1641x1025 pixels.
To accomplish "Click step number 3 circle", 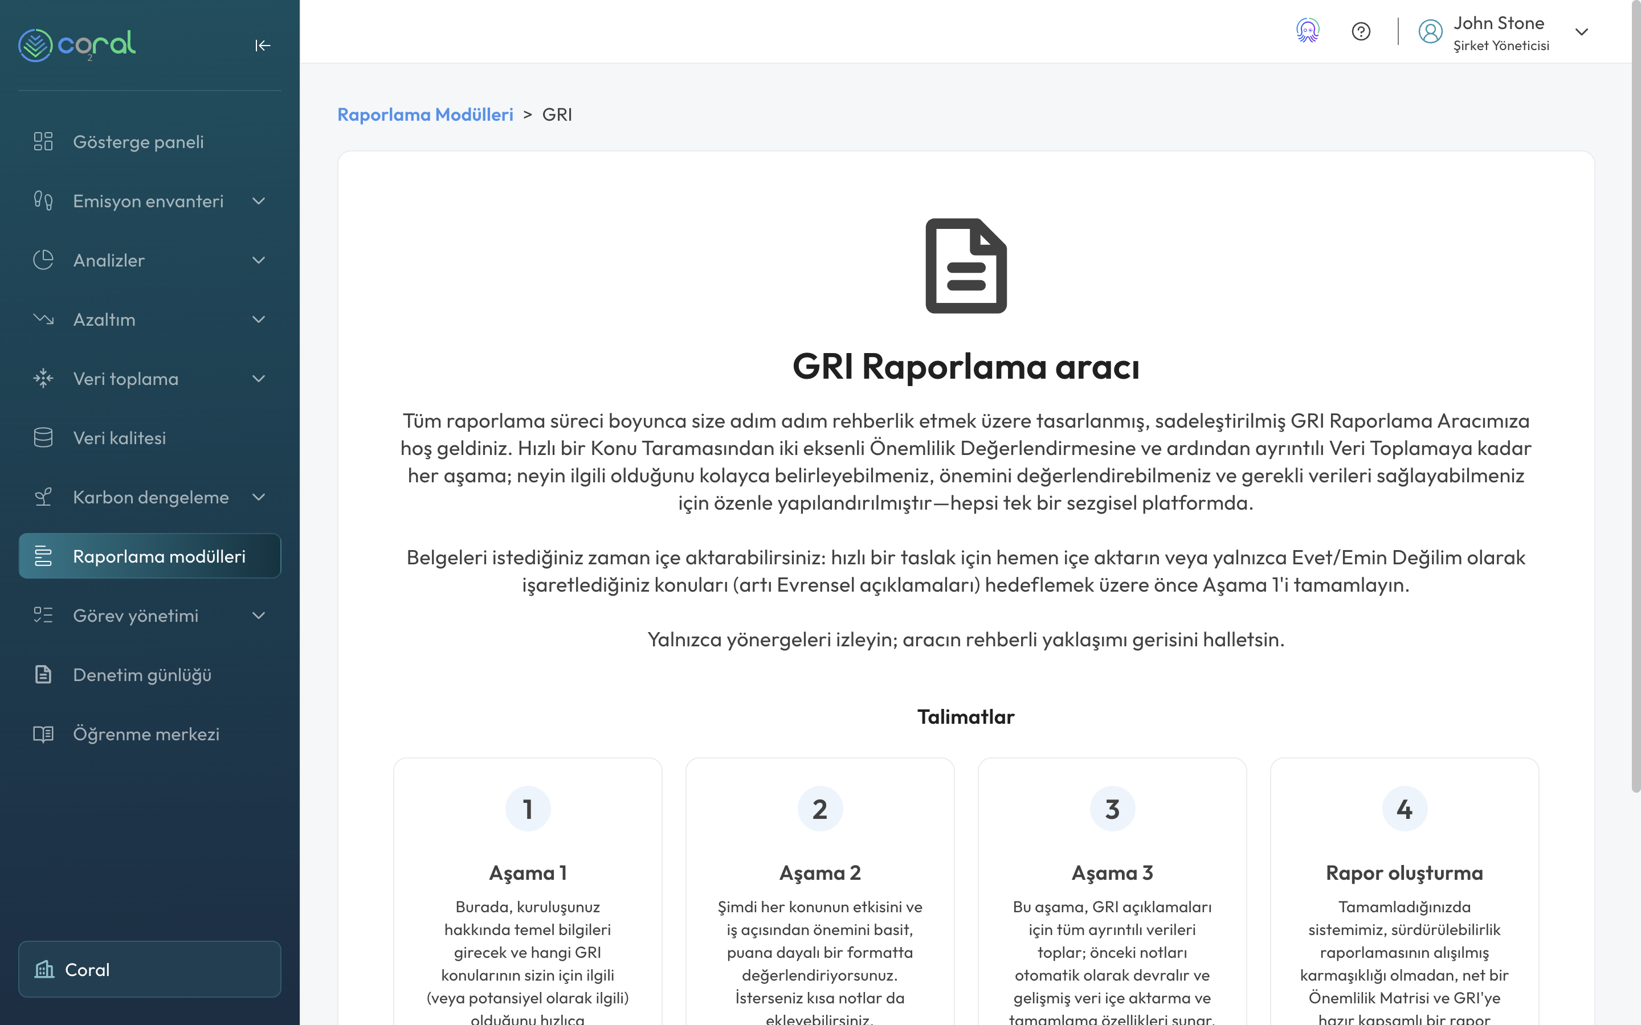I will [1112, 809].
